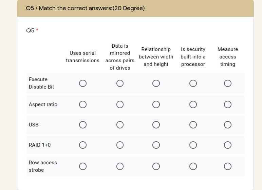Select 'Measure access timing' for Aspect ratio row
Screen dimensions: 262x190
click(x=228, y=104)
